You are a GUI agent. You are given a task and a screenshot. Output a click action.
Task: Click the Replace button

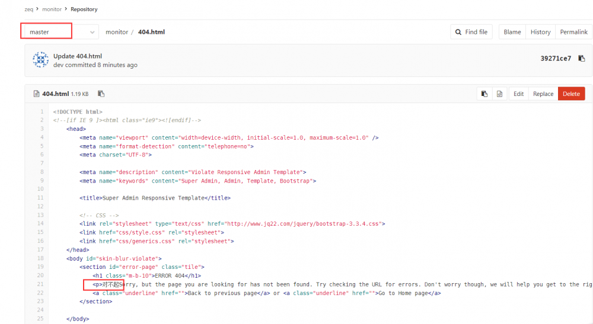point(543,94)
